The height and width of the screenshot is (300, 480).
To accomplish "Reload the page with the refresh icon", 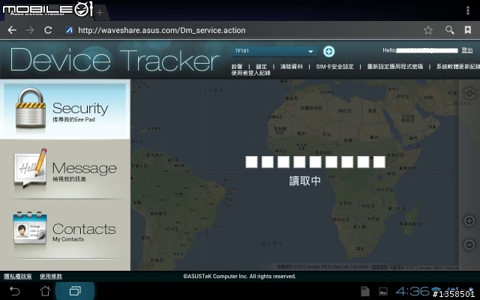I will 48,30.
